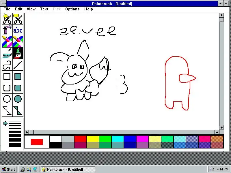Click the canvas scroll up arrow

(221, 15)
